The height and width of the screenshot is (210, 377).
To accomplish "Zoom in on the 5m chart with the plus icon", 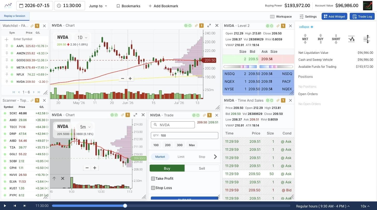I will click(95, 168).
